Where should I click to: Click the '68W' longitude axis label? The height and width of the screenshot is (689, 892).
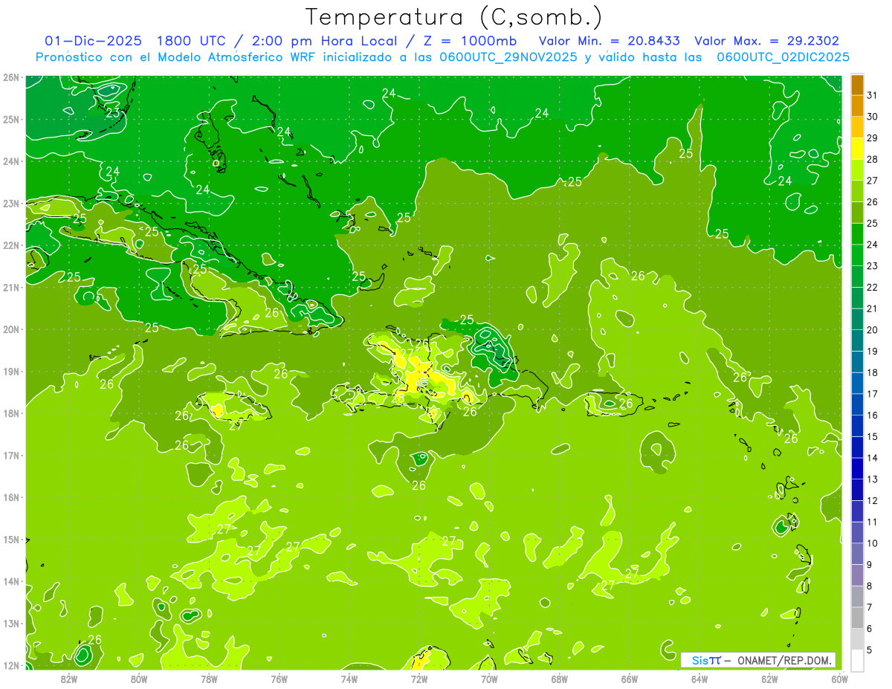(x=559, y=678)
